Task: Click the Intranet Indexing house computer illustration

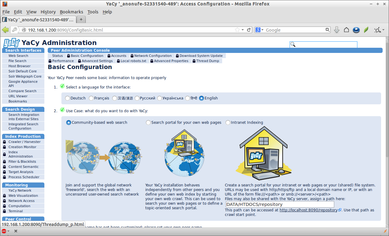Action: [x=263, y=154]
